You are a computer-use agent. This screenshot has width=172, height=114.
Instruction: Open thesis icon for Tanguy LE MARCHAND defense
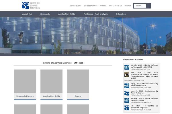tap(127, 67)
